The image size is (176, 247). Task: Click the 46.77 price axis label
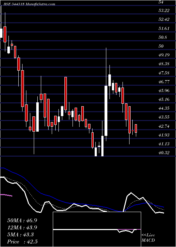tap(164, 82)
